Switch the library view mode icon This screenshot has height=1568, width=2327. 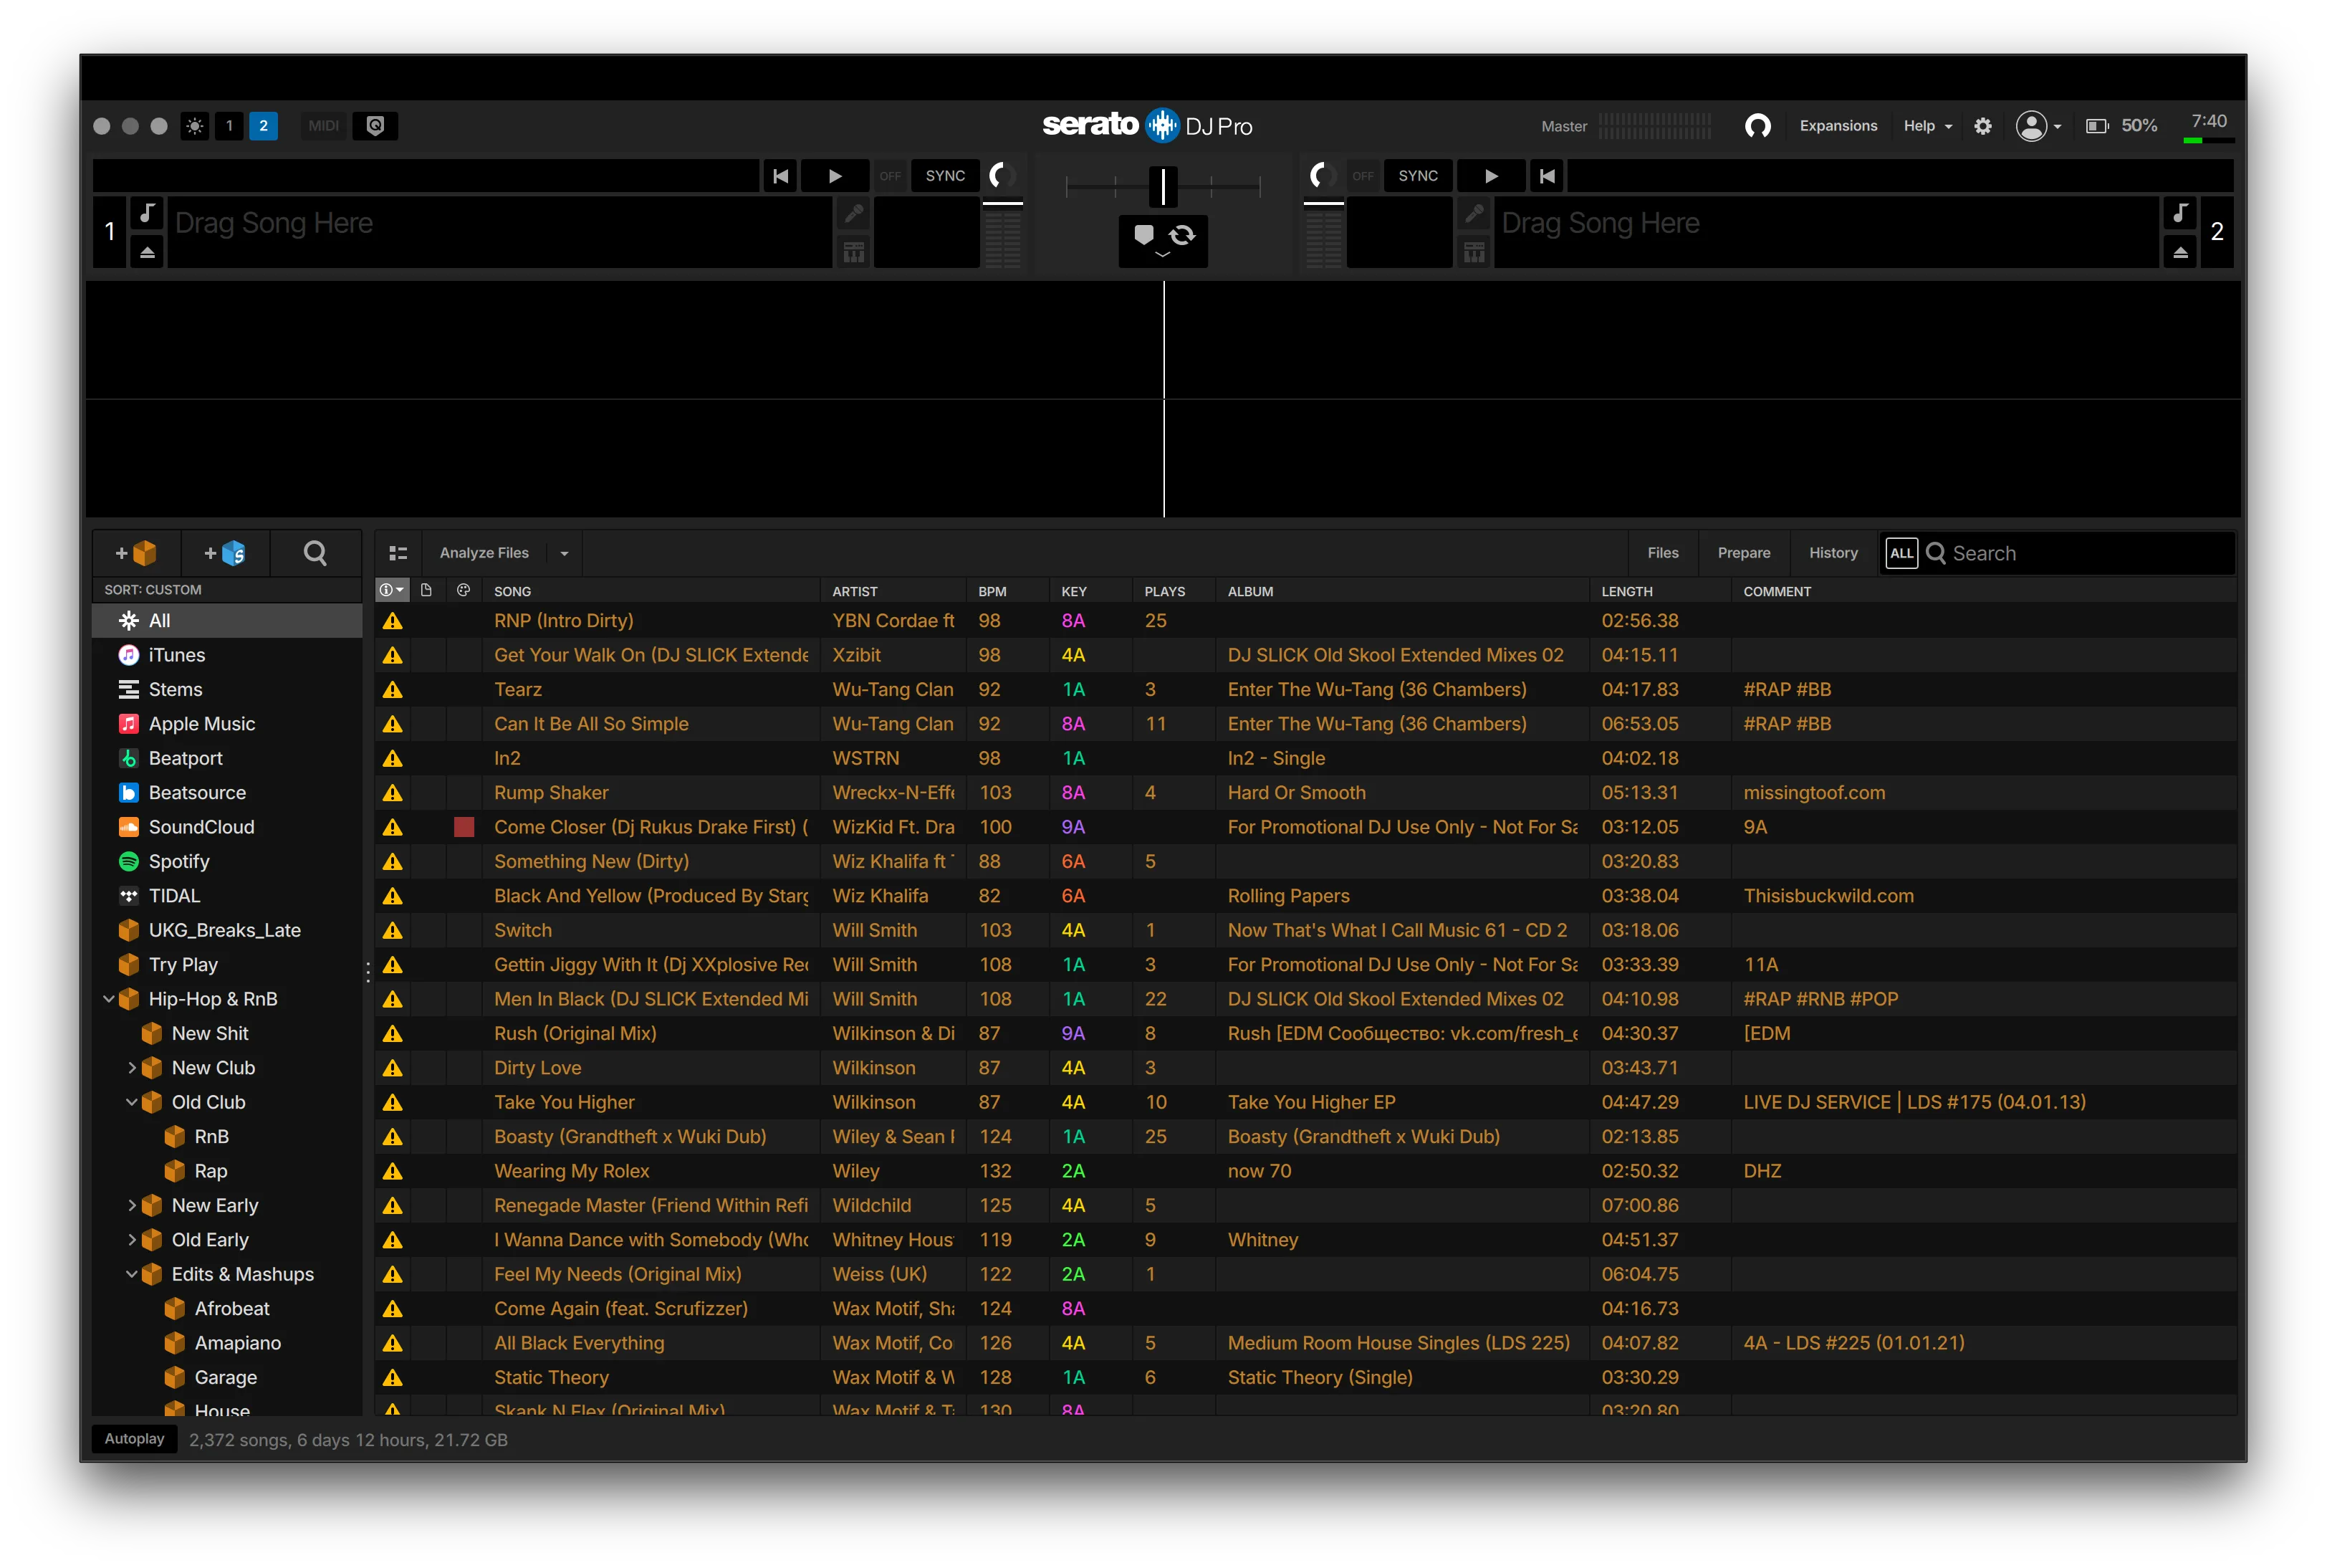coord(398,553)
